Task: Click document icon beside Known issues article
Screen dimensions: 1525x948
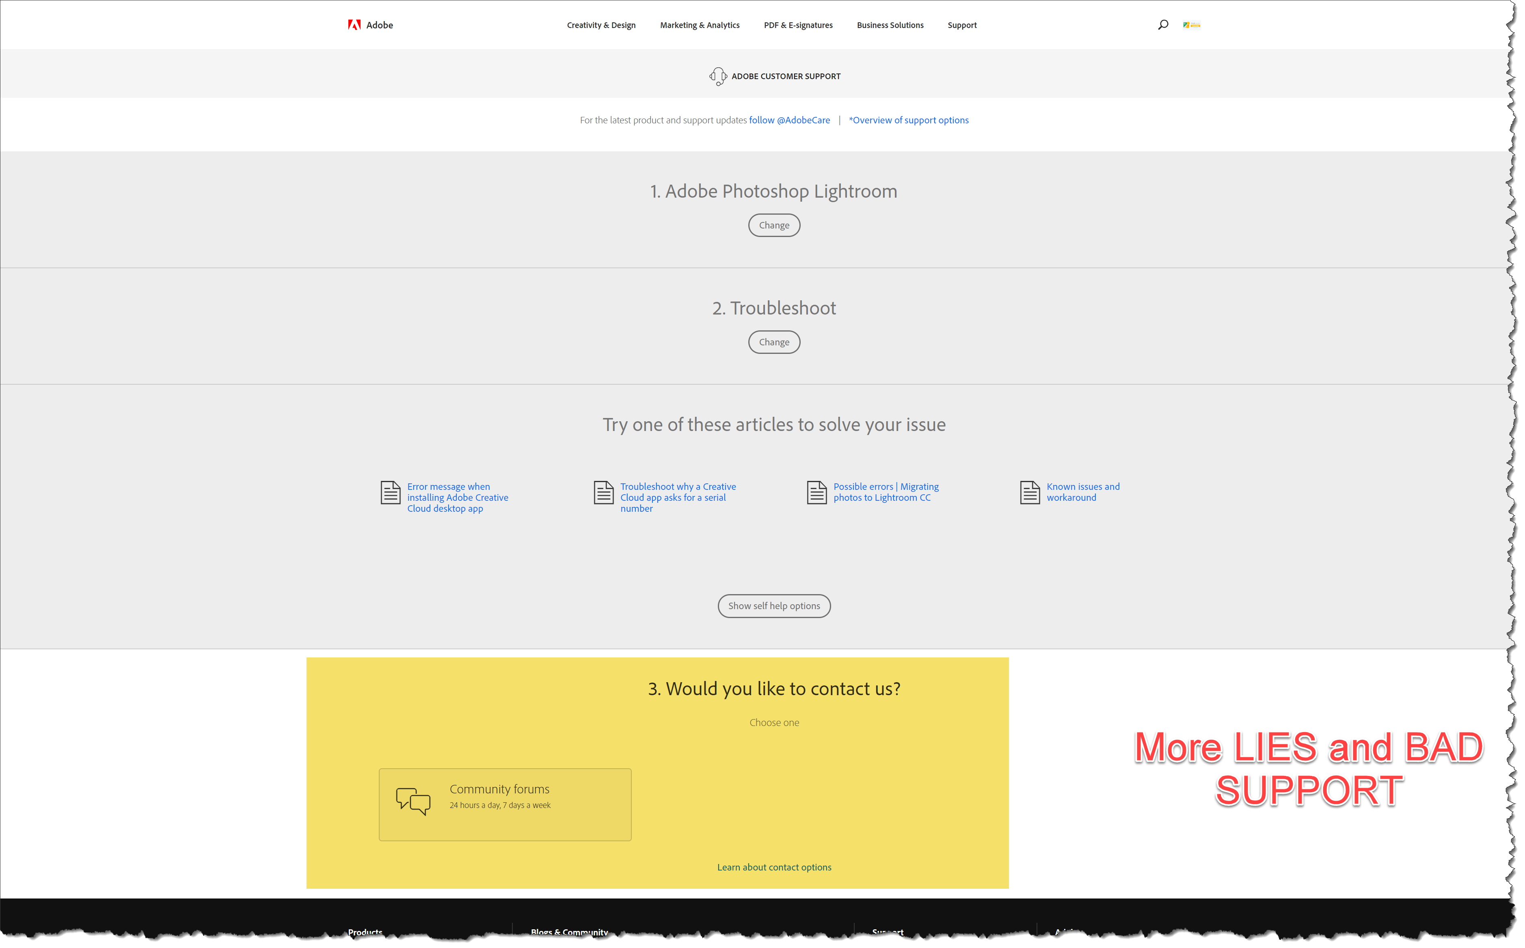Action: 1030,492
